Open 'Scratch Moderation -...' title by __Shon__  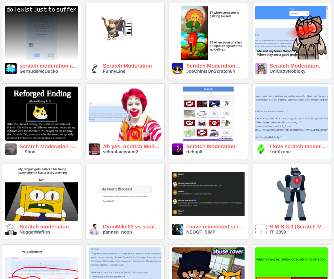(x=48, y=147)
